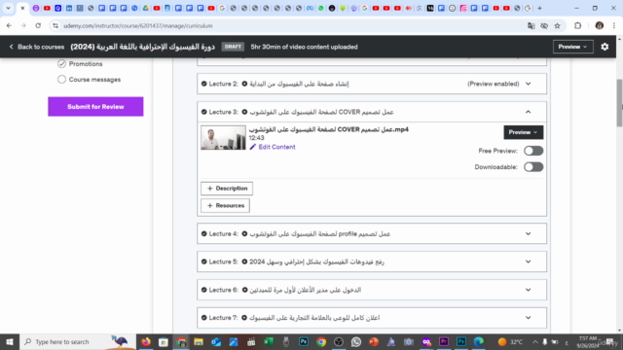Click the site info icon in address bar
Image resolution: width=623 pixels, height=350 pixels.
coord(55,26)
